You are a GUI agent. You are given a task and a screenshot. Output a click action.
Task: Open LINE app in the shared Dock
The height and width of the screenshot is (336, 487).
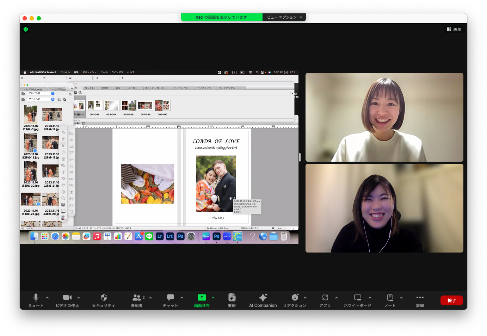click(x=149, y=237)
